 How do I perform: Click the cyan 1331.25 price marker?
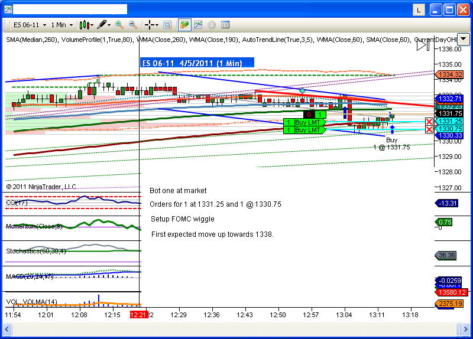(x=449, y=121)
